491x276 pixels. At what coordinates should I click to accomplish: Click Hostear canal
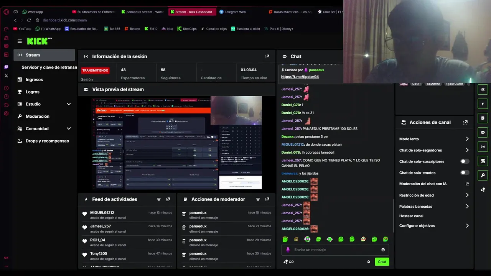coord(411,216)
